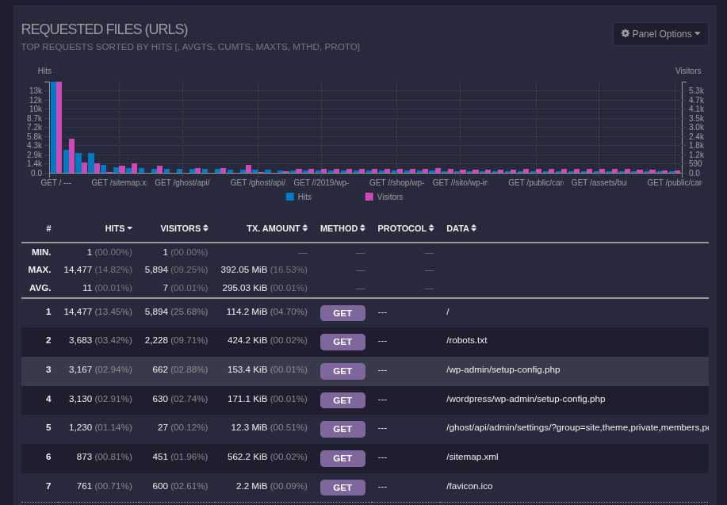This screenshot has width=727, height=505.
Task: Expand the /robots.txt table row
Action: pos(466,340)
